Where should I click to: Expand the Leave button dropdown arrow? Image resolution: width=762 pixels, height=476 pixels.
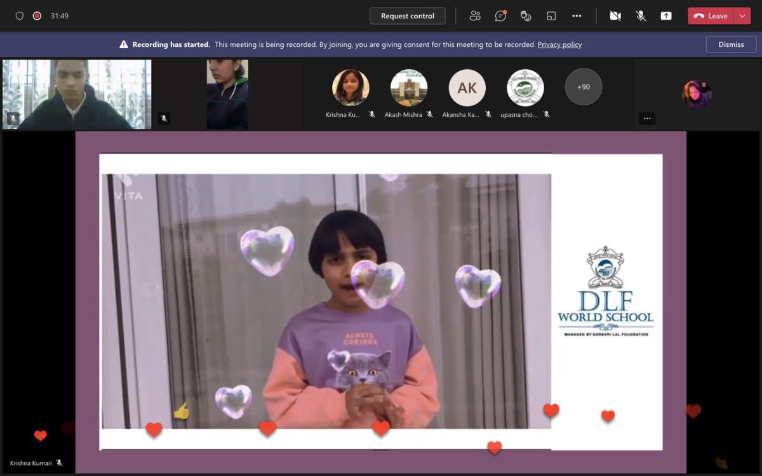tap(740, 15)
